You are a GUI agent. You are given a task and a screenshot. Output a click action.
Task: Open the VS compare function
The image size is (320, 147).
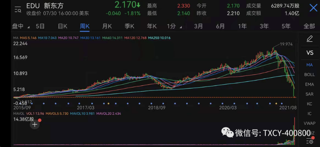[x=310, y=53]
